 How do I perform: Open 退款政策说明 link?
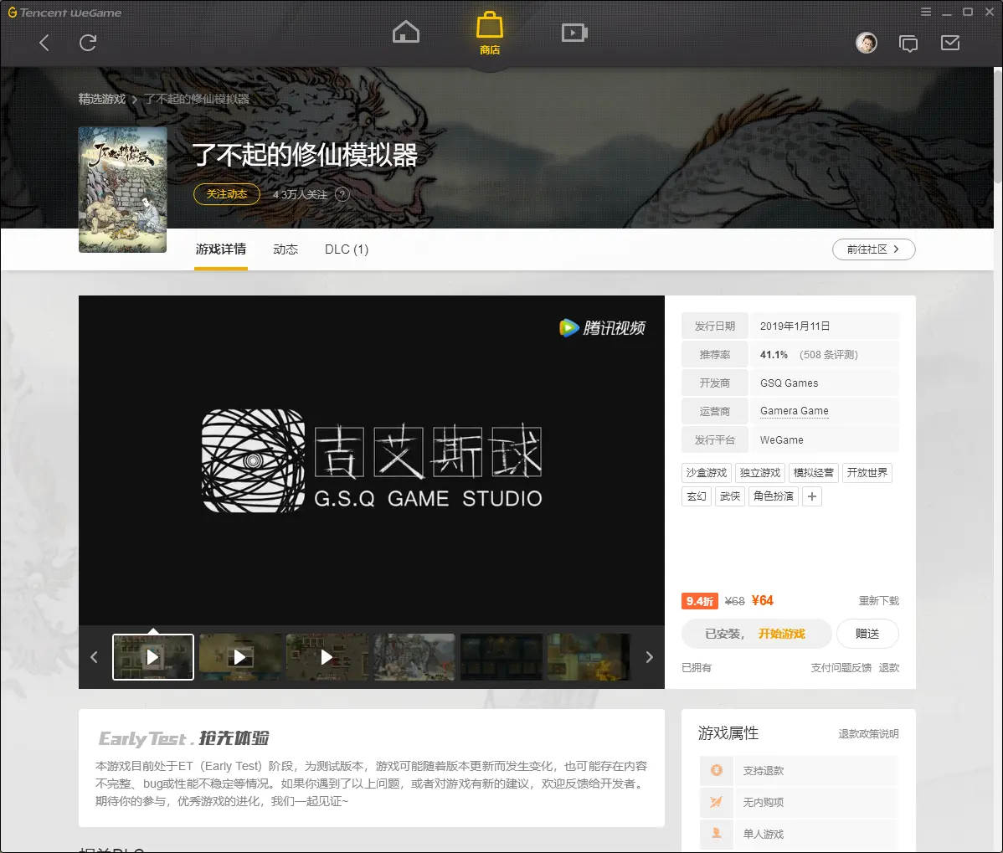(x=869, y=734)
